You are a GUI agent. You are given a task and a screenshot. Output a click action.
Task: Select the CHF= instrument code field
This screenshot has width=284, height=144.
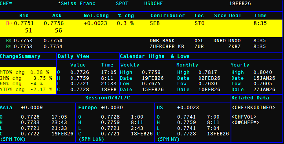(x=6, y=4)
